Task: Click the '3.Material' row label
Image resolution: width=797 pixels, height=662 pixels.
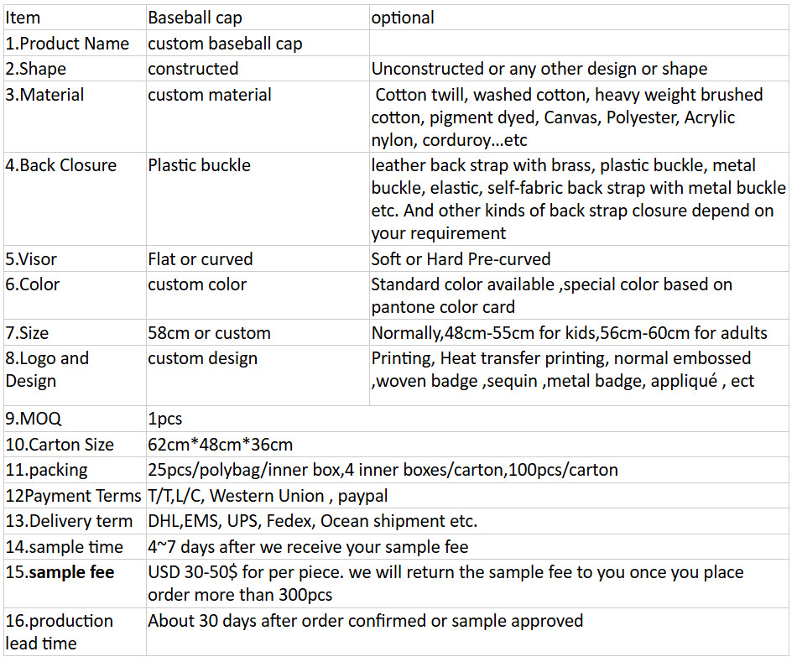Action: tap(44, 95)
